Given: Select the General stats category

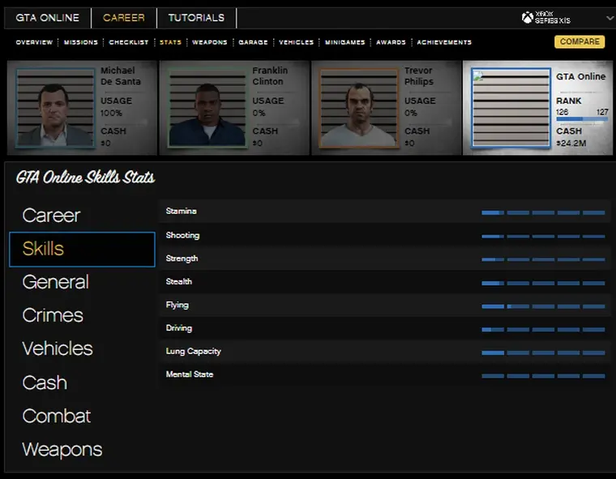Looking at the screenshot, I should (x=55, y=282).
